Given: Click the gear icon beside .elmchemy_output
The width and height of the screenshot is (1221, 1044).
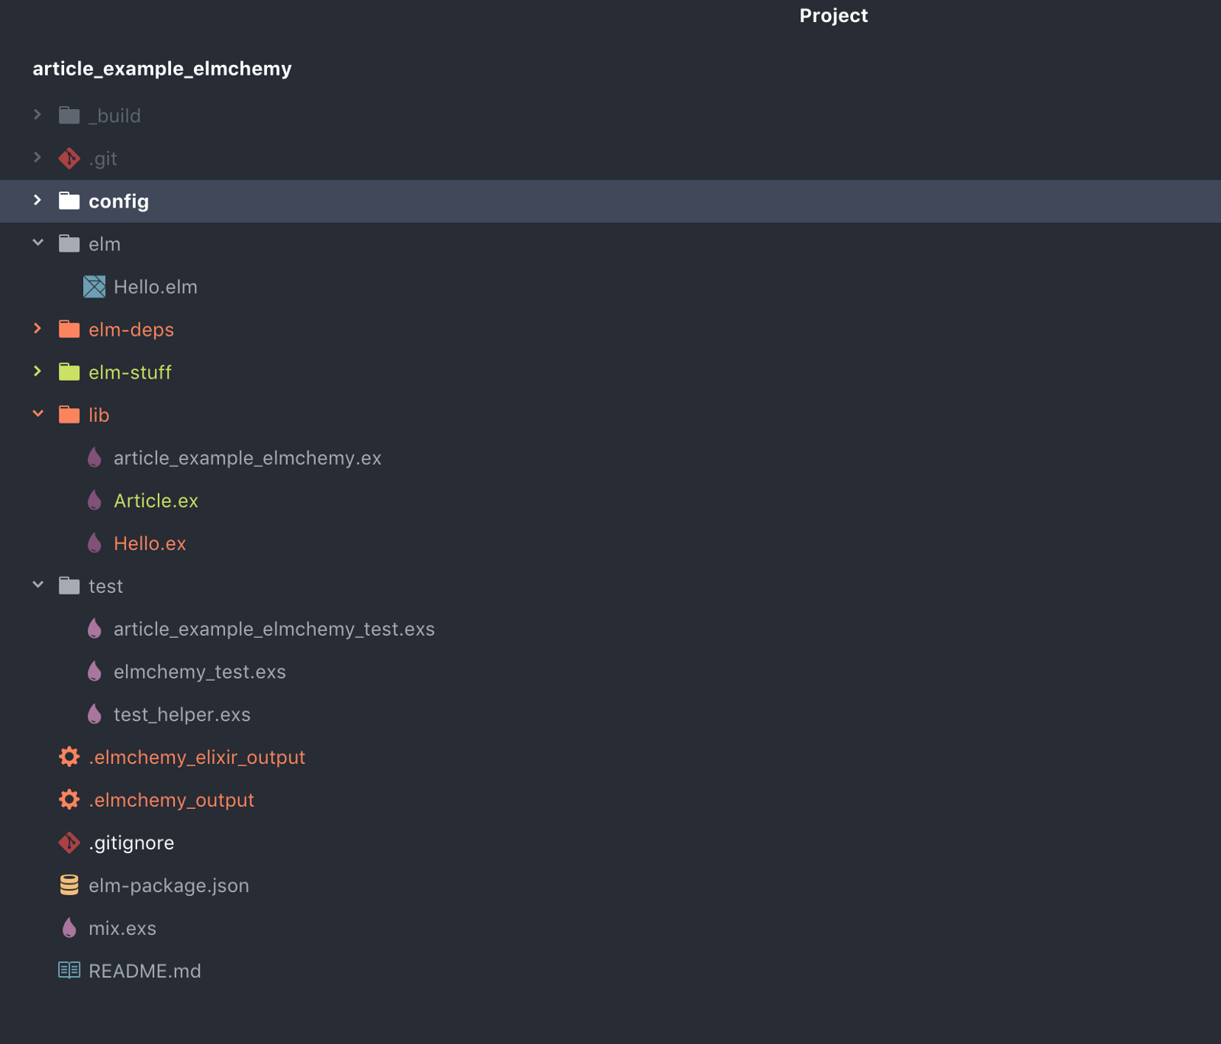Looking at the screenshot, I should (x=69, y=800).
